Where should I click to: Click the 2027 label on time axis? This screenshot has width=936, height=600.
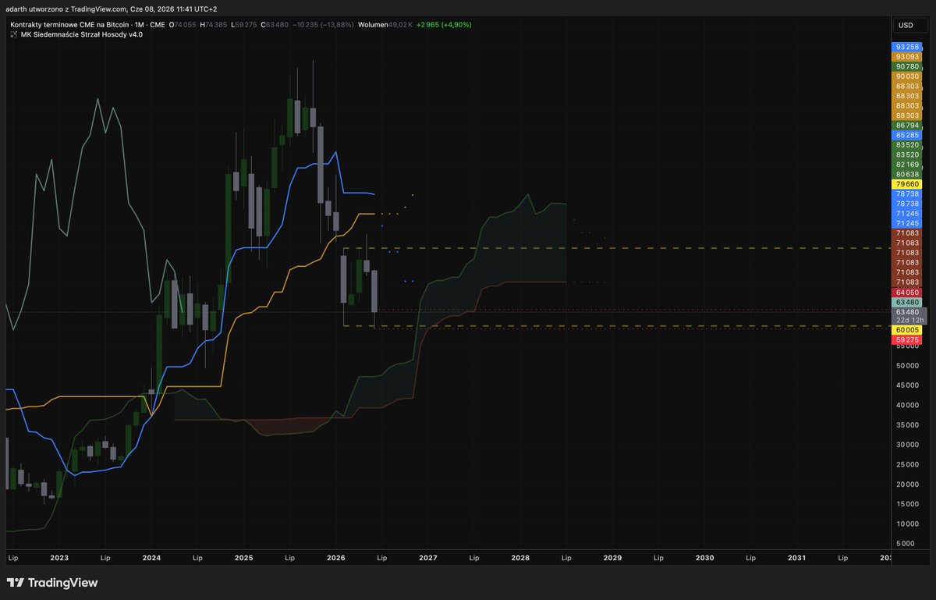[x=428, y=558]
